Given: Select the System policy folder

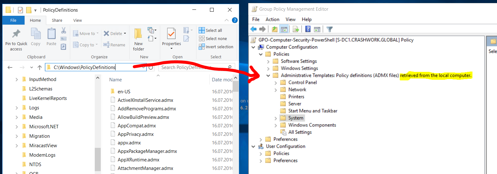Looking at the screenshot, I should click(292, 118).
